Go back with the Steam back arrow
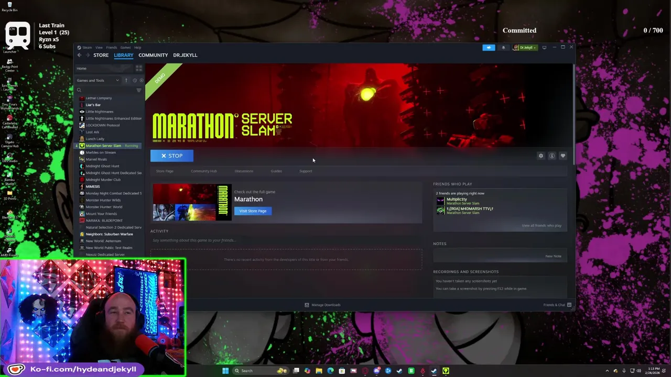 (79, 55)
